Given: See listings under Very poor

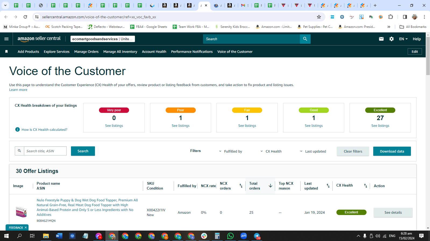Looking at the screenshot, I should pyautogui.click(x=114, y=125).
